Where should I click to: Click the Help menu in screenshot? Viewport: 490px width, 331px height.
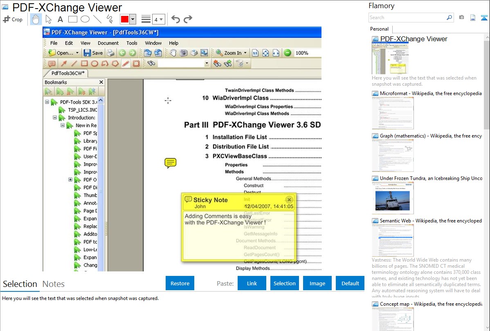click(174, 43)
